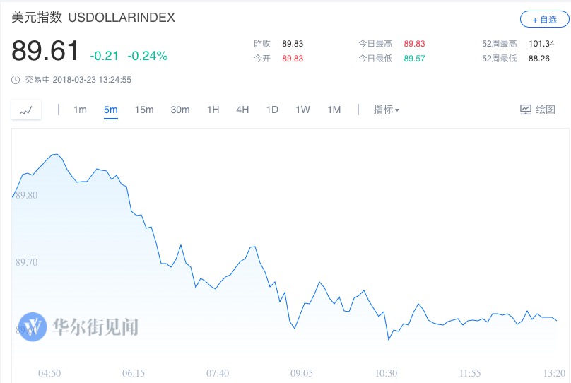This screenshot has width=571, height=383.
Task: Expand the 指标 indicators dropdown
Action: point(386,110)
